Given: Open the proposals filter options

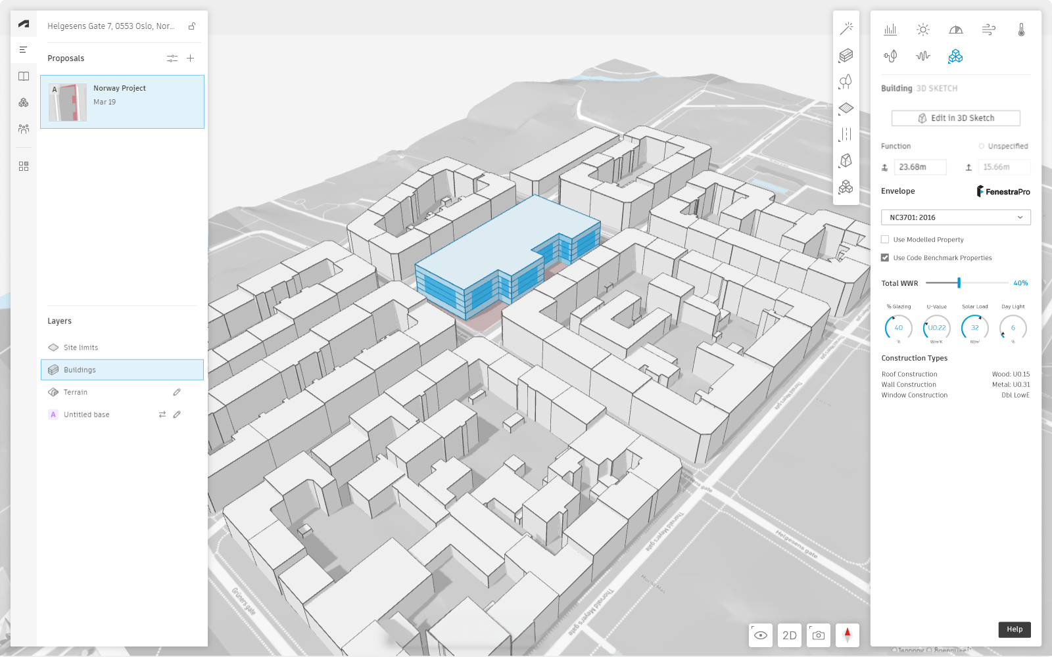Looking at the screenshot, I should tap(172, 58).
